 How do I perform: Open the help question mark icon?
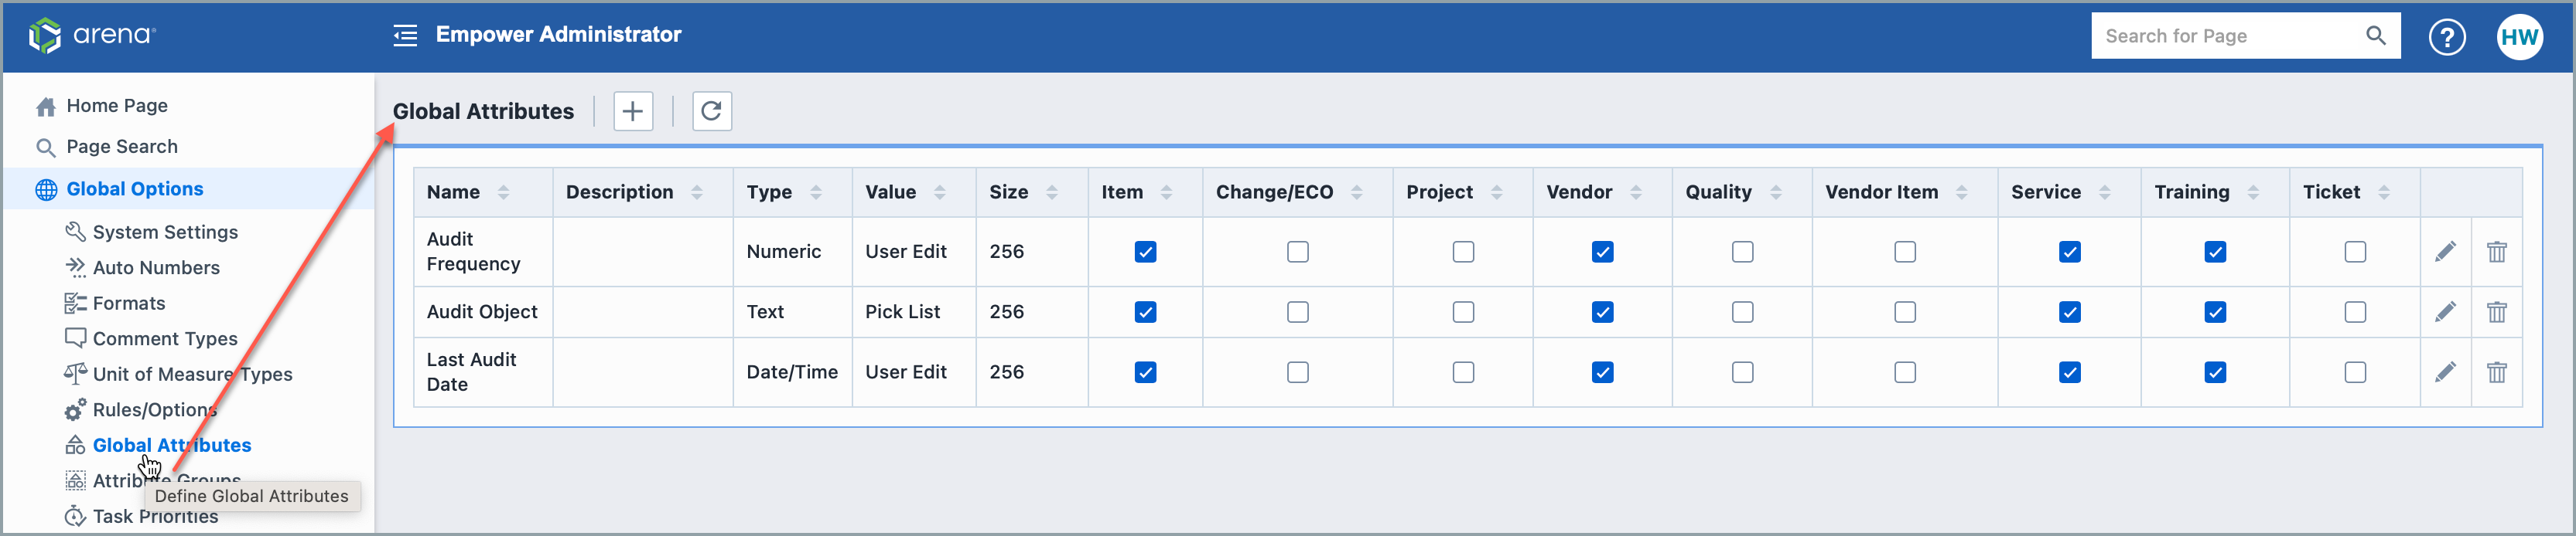pyautogui.click(x=2446, y=37)
